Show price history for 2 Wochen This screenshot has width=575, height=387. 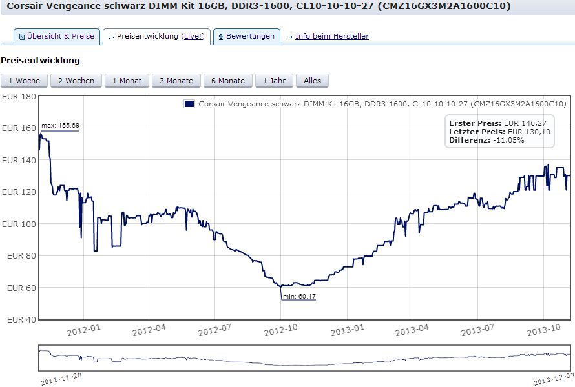pyautogui.click(x=76, y=81)
